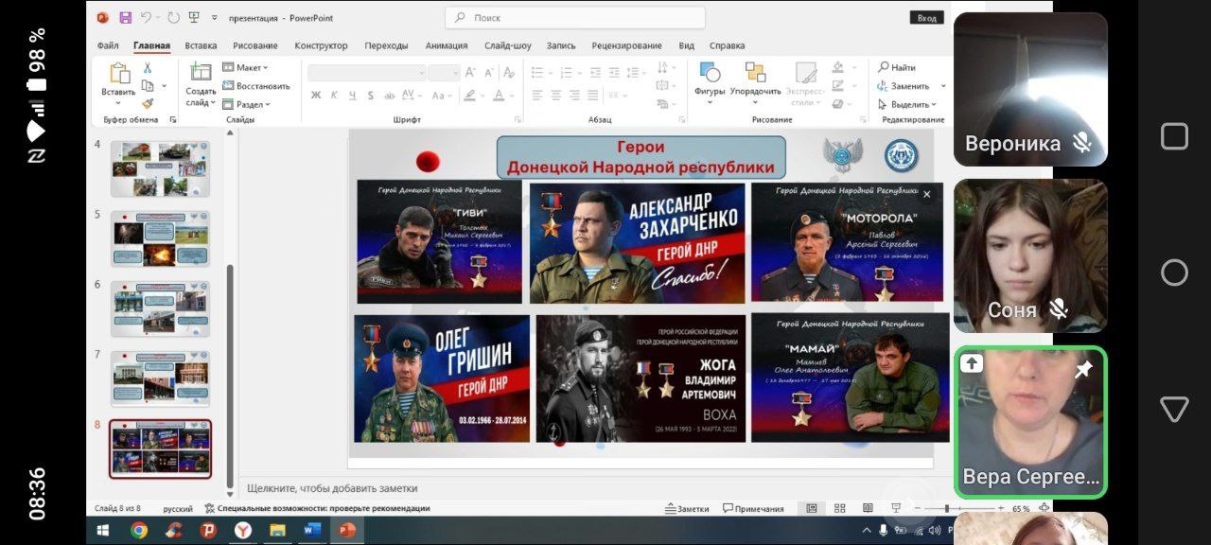Click the font color A button
The width and height of the screenshot is (1211, 545).
click(x=497, y=95)
